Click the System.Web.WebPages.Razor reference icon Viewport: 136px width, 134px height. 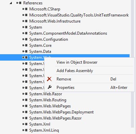click(x=25, y=118)
